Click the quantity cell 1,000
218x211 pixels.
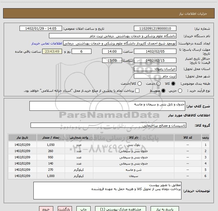pyautogui.click(x=51, y=176)
